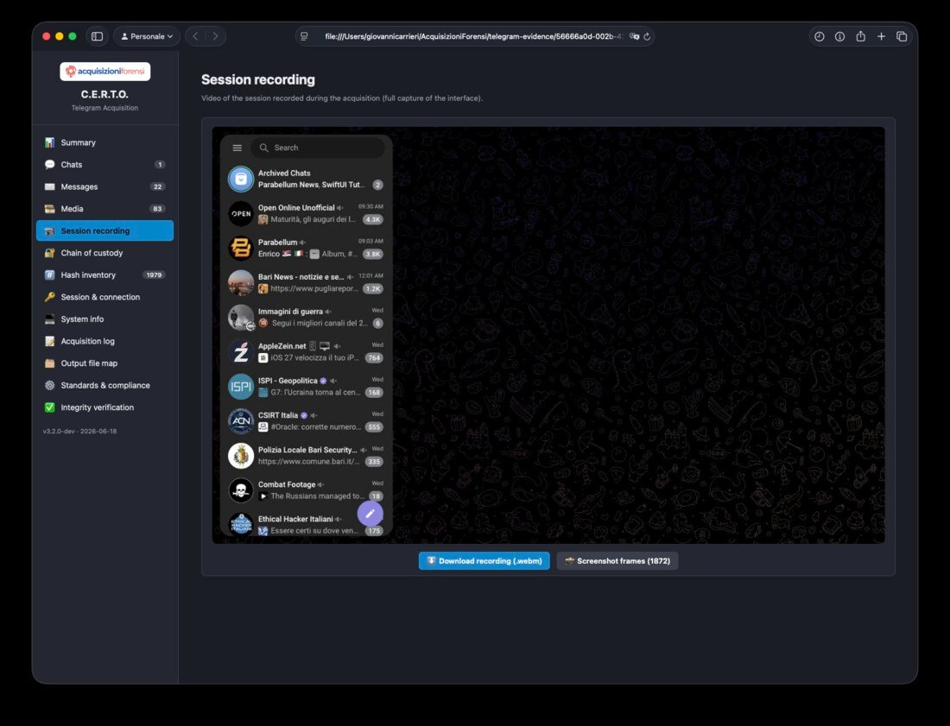Click the Messages envelope icon
This screenshot has width=950, height=726.
click(x=50, y=186)
